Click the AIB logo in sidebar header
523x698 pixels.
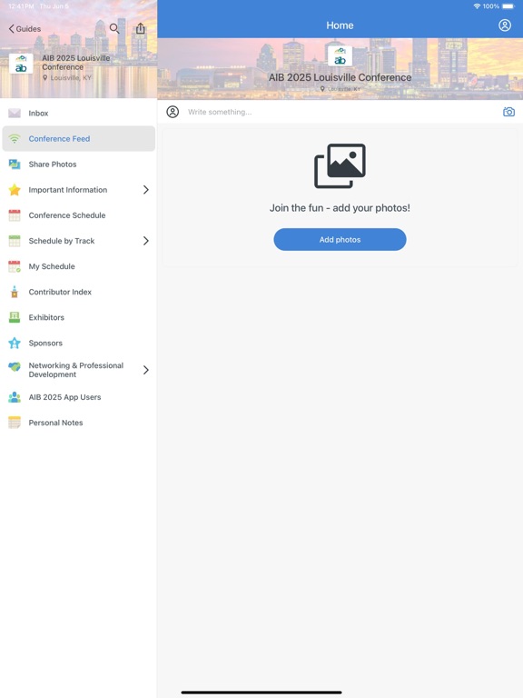click(x=21, y=64)
